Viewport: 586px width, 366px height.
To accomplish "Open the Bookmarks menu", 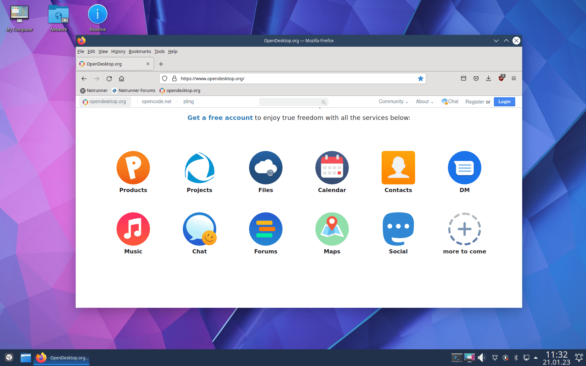I will pyautogui.click(x=140, y=51).
